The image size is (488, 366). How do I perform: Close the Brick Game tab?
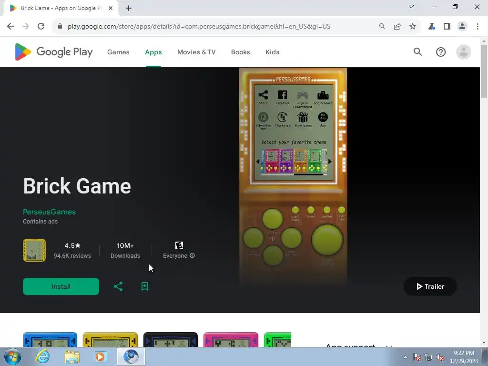coord(111,8)
